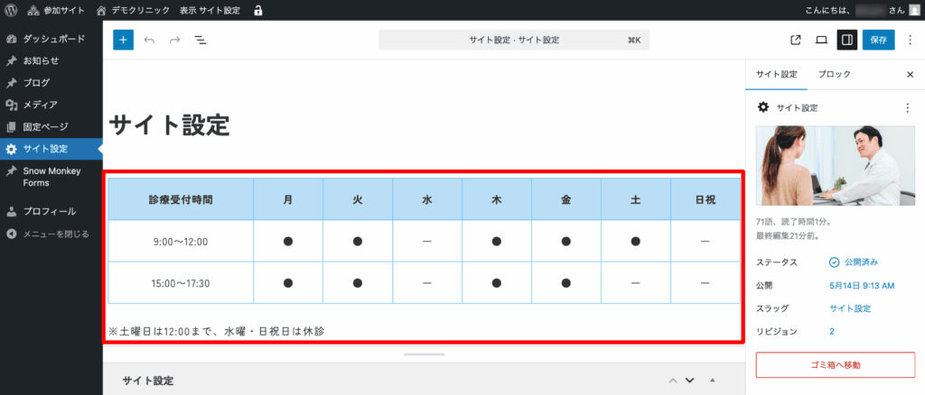Click the undo arrow in editor toolbar
925x395 pixels.
pos(149,40)
